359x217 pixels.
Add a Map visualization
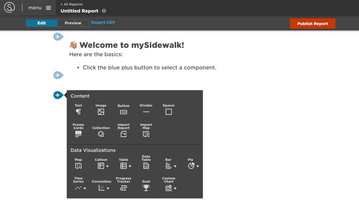click(x=78, y=163)
